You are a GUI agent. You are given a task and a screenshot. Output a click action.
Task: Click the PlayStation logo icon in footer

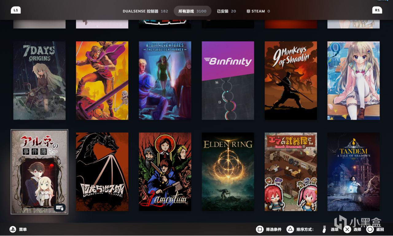point(13,229)
